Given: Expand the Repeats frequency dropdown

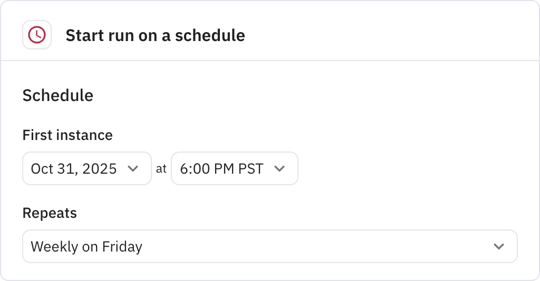Looking at the screenshot, I should 269,246.
